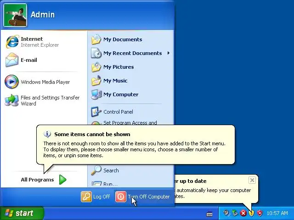
Task: Click the 10:57 AM clock
Action: click(x=277, y=213)
